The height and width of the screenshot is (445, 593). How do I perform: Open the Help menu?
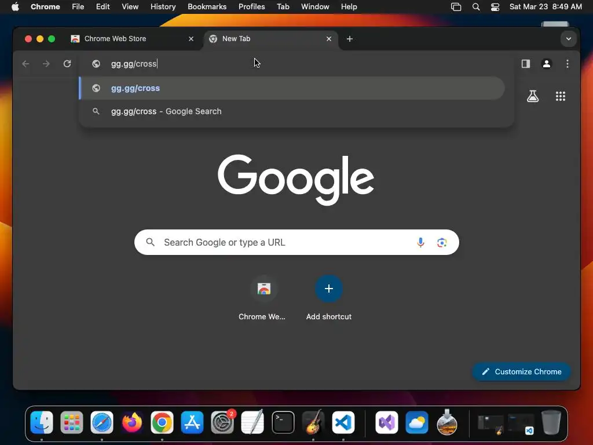pos(349,6)
